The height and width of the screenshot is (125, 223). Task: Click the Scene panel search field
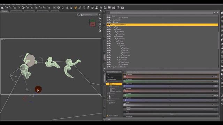click(x=161, y=13)
